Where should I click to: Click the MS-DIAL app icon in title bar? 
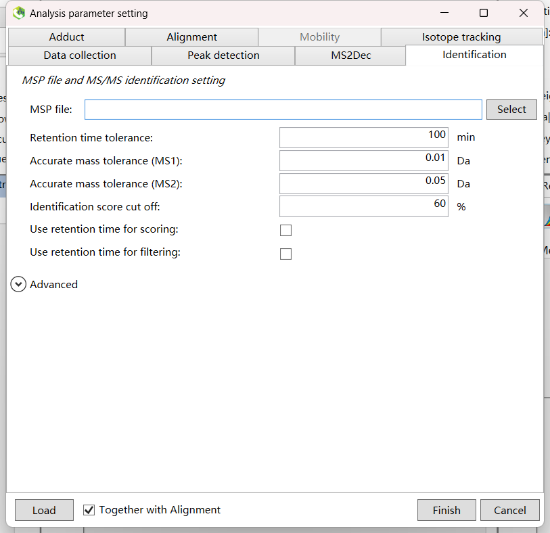(19, 14)
